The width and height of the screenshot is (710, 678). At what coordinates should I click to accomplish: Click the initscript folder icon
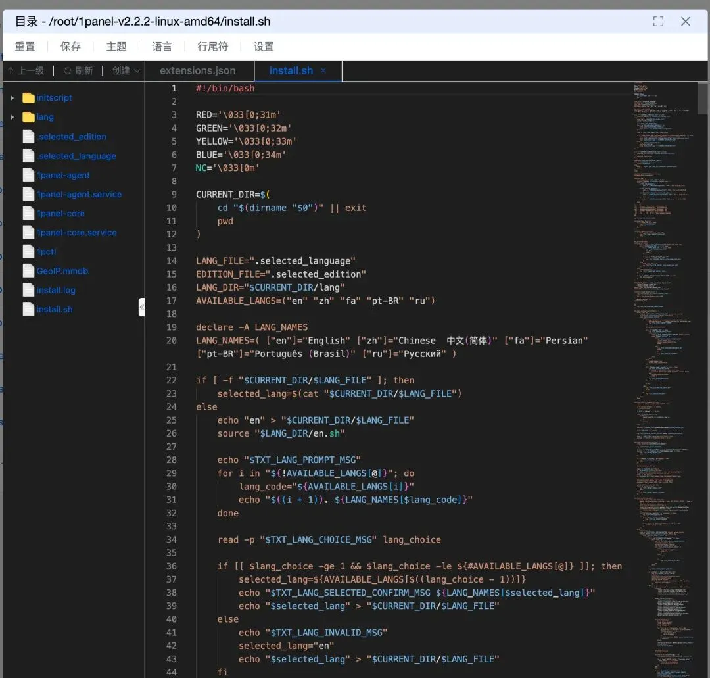click(x=28, y=98)
